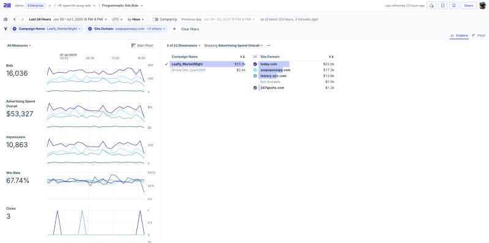Toggle exclude mode icon on Site Domain
The width and height of the screenshot is (489, 243).
255,57
